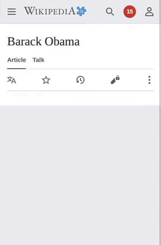Click the small padlock on edit icon
Viewport: 161px width, 245px height.
coord(118,78)
